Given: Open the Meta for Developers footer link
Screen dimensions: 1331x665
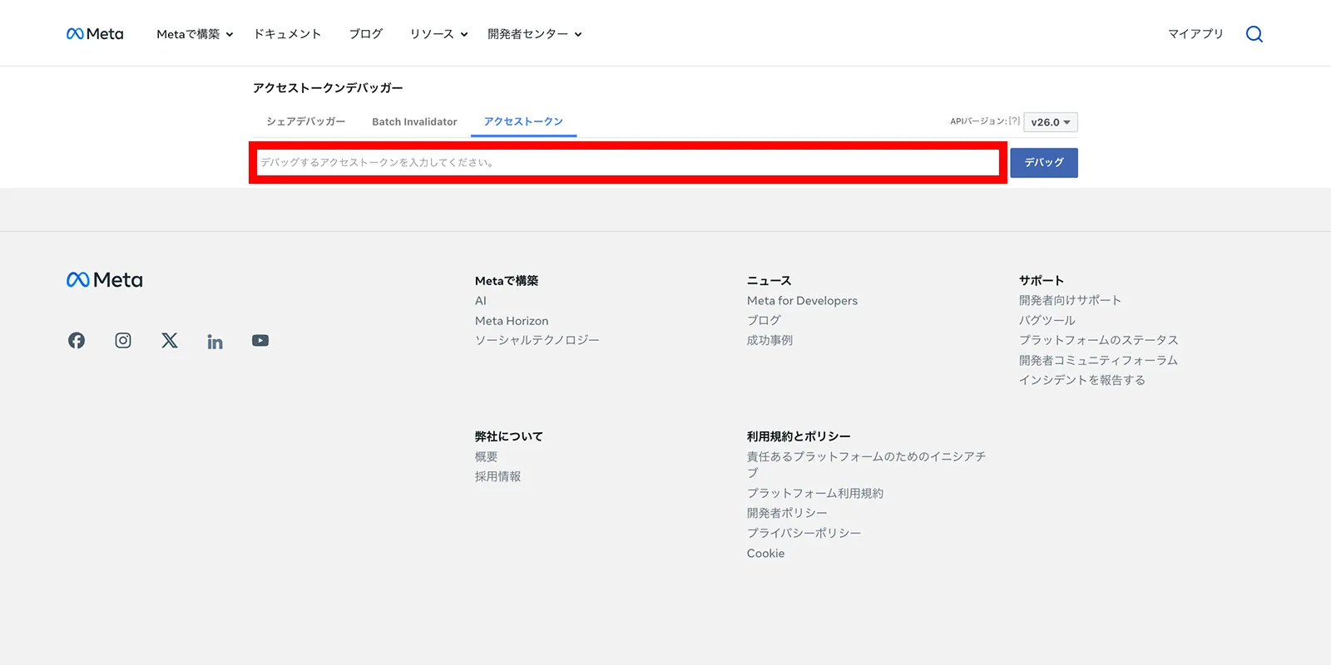Looking at the screenshot, I should (802, 301).
